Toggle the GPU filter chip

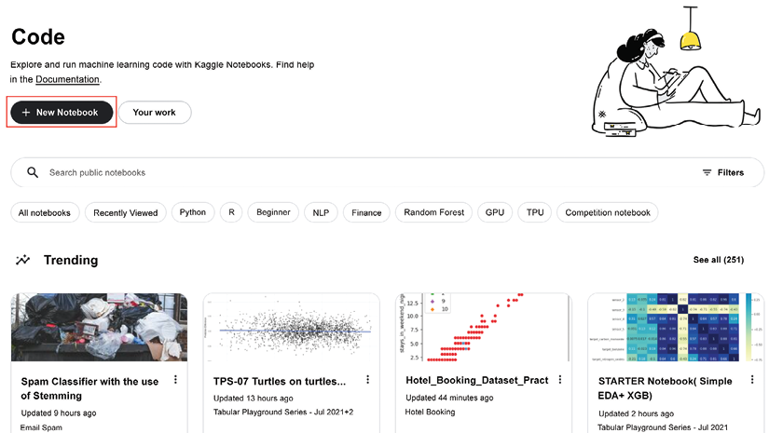coord(495,212)
